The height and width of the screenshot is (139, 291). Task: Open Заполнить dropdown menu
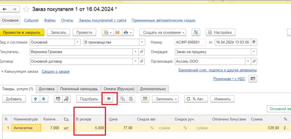[x=165, y=99]
